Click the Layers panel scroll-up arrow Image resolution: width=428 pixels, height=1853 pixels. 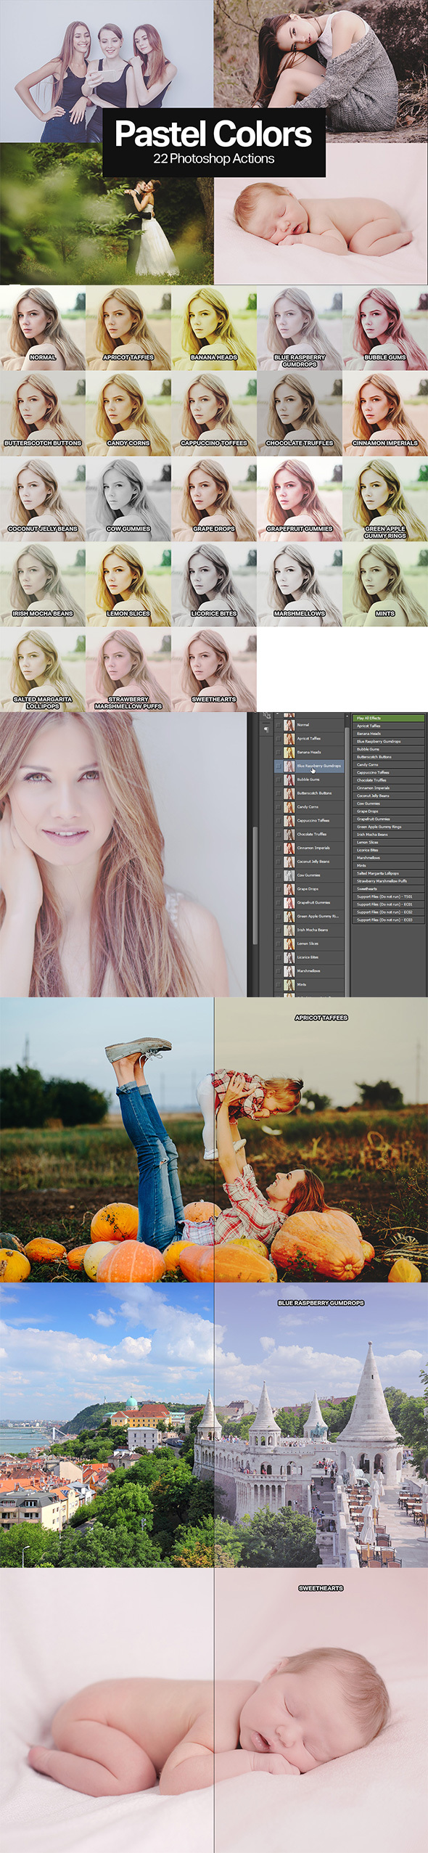[x=347, y=716]
